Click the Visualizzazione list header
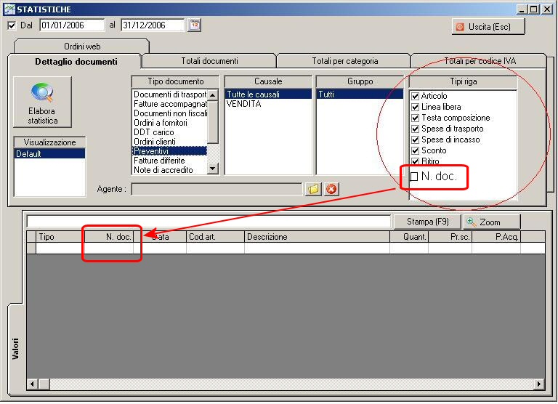This screenshot has height=404, width=558. coord(49,142)
